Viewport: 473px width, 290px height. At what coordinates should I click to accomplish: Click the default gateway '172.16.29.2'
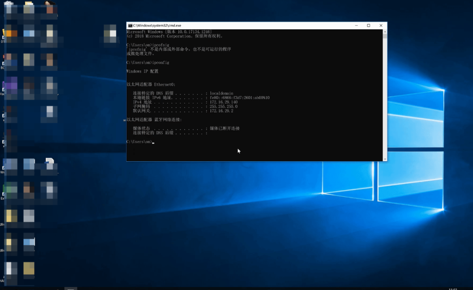[222, 111]
